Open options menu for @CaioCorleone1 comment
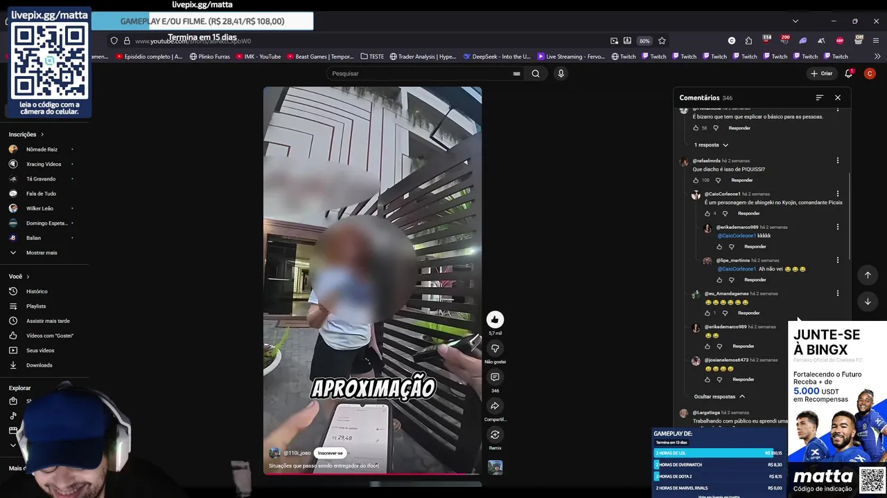The image size is (887, 498). pos(838,194)
